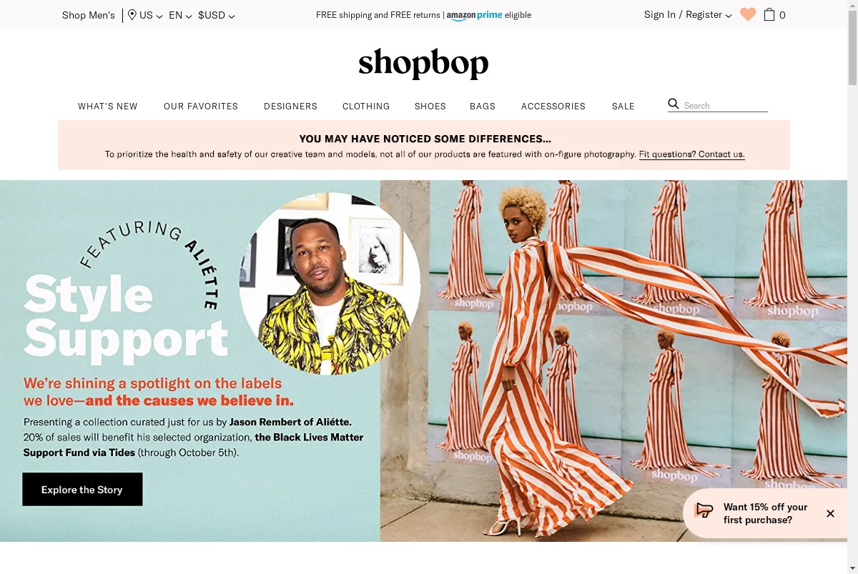
Task: Open the What's New menu
Action: coord(108,106)
